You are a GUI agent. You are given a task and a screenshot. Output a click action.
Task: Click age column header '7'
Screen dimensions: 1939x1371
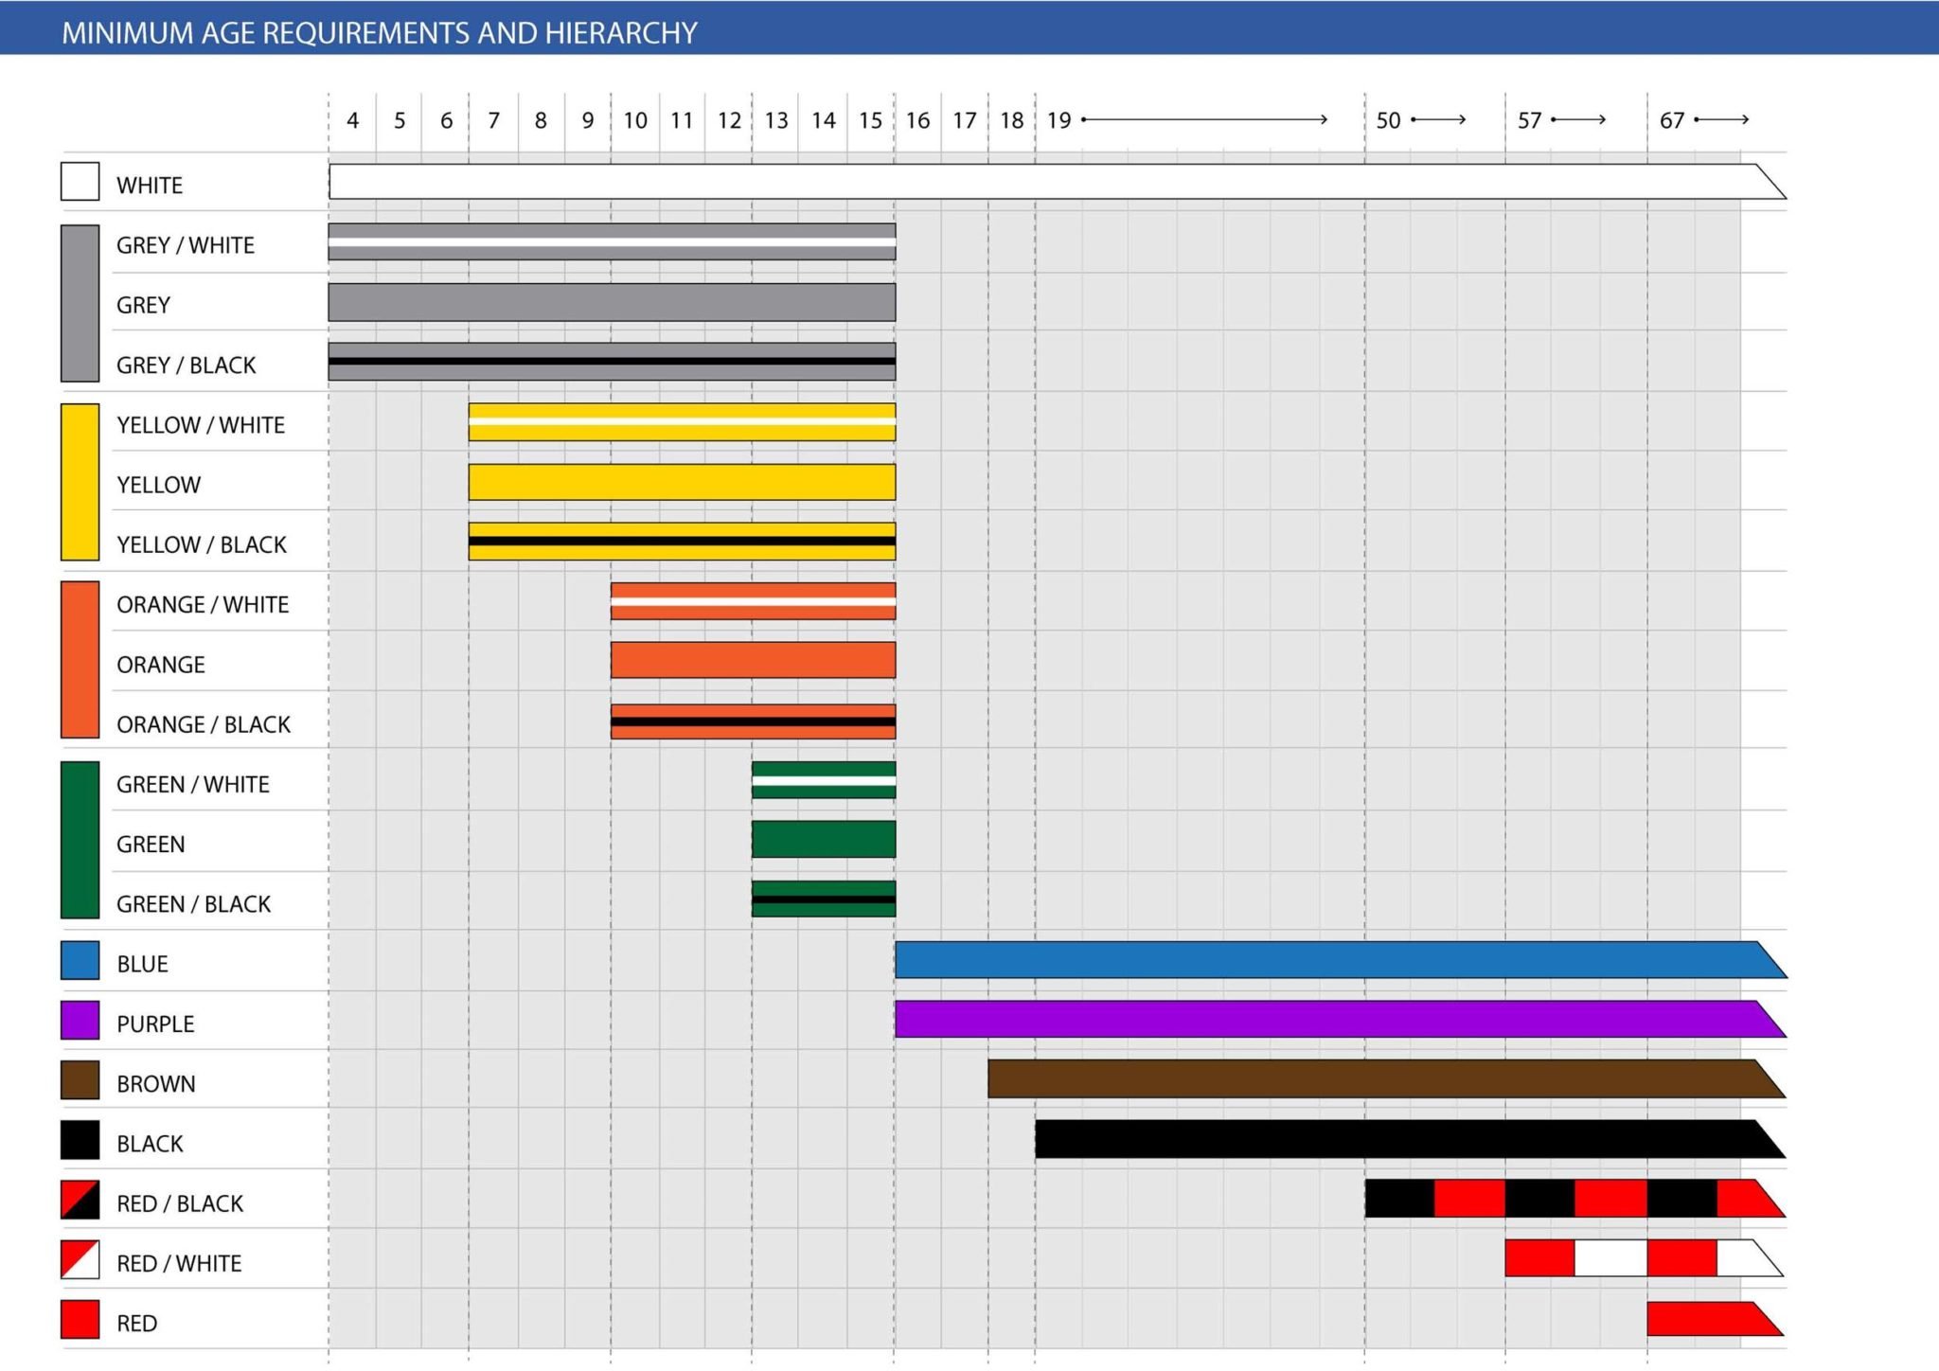click(x=494, y=120)
